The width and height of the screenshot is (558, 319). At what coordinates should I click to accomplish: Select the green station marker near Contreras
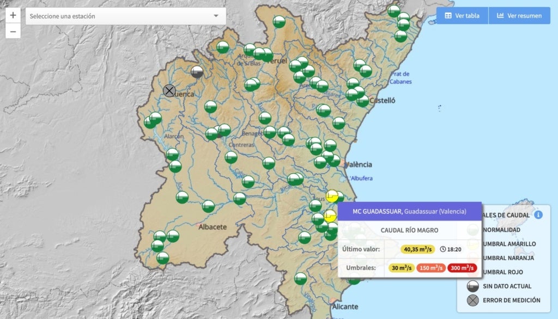(x=231, y=157)
